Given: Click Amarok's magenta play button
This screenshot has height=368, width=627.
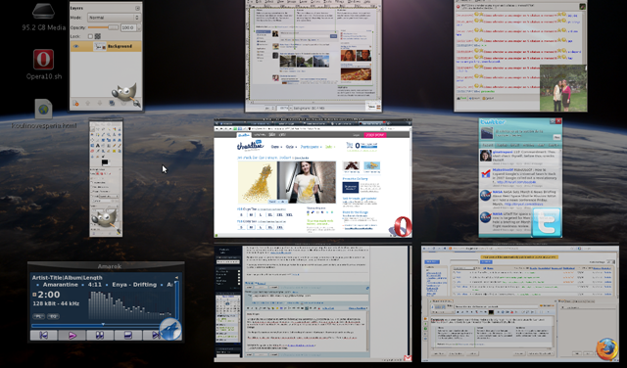Looking at the screenshot, I should (x=72, y=336).
